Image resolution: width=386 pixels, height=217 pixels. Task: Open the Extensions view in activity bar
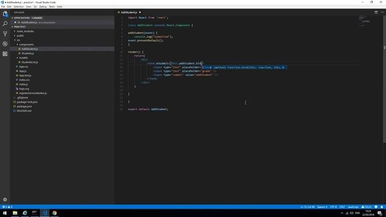pos(5,54)
